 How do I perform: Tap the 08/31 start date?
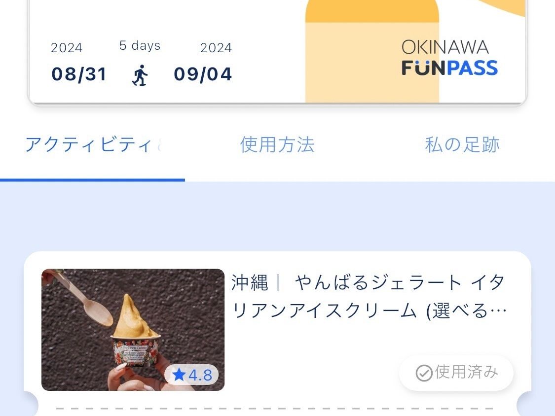coord(79,74)
